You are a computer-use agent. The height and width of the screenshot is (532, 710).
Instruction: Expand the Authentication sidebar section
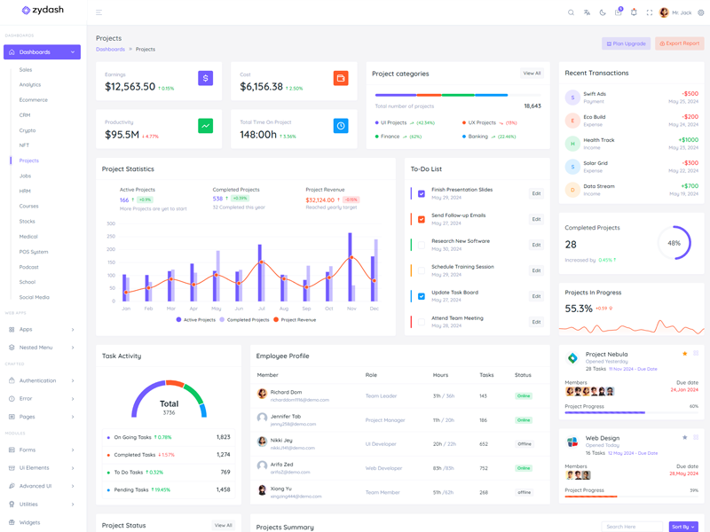(42, 380)
